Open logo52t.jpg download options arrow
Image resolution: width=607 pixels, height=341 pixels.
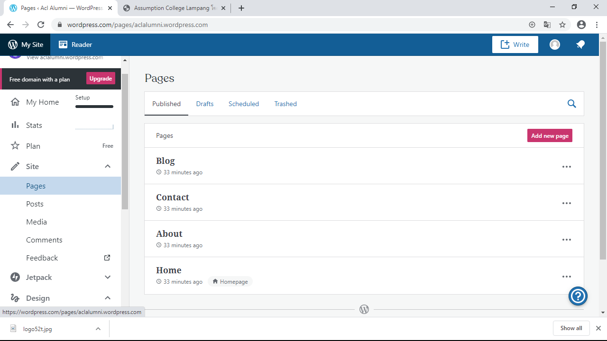[x=98, y=329]
